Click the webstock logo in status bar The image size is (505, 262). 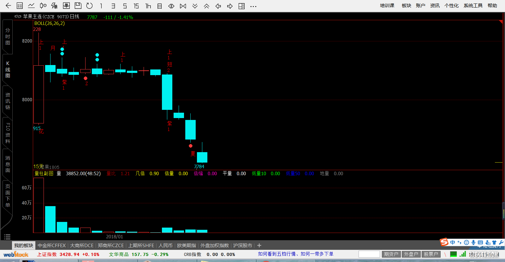(16, 254)
